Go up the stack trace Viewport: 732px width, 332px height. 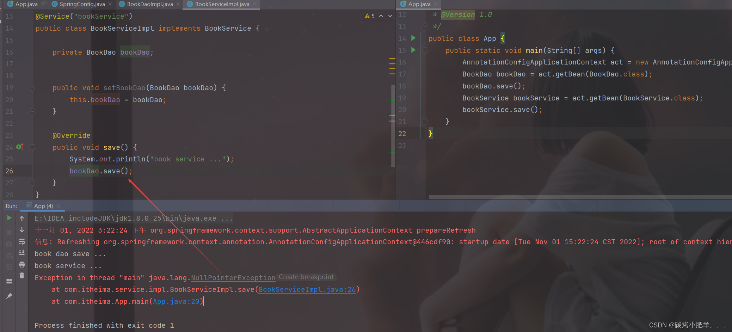(22, 219)
